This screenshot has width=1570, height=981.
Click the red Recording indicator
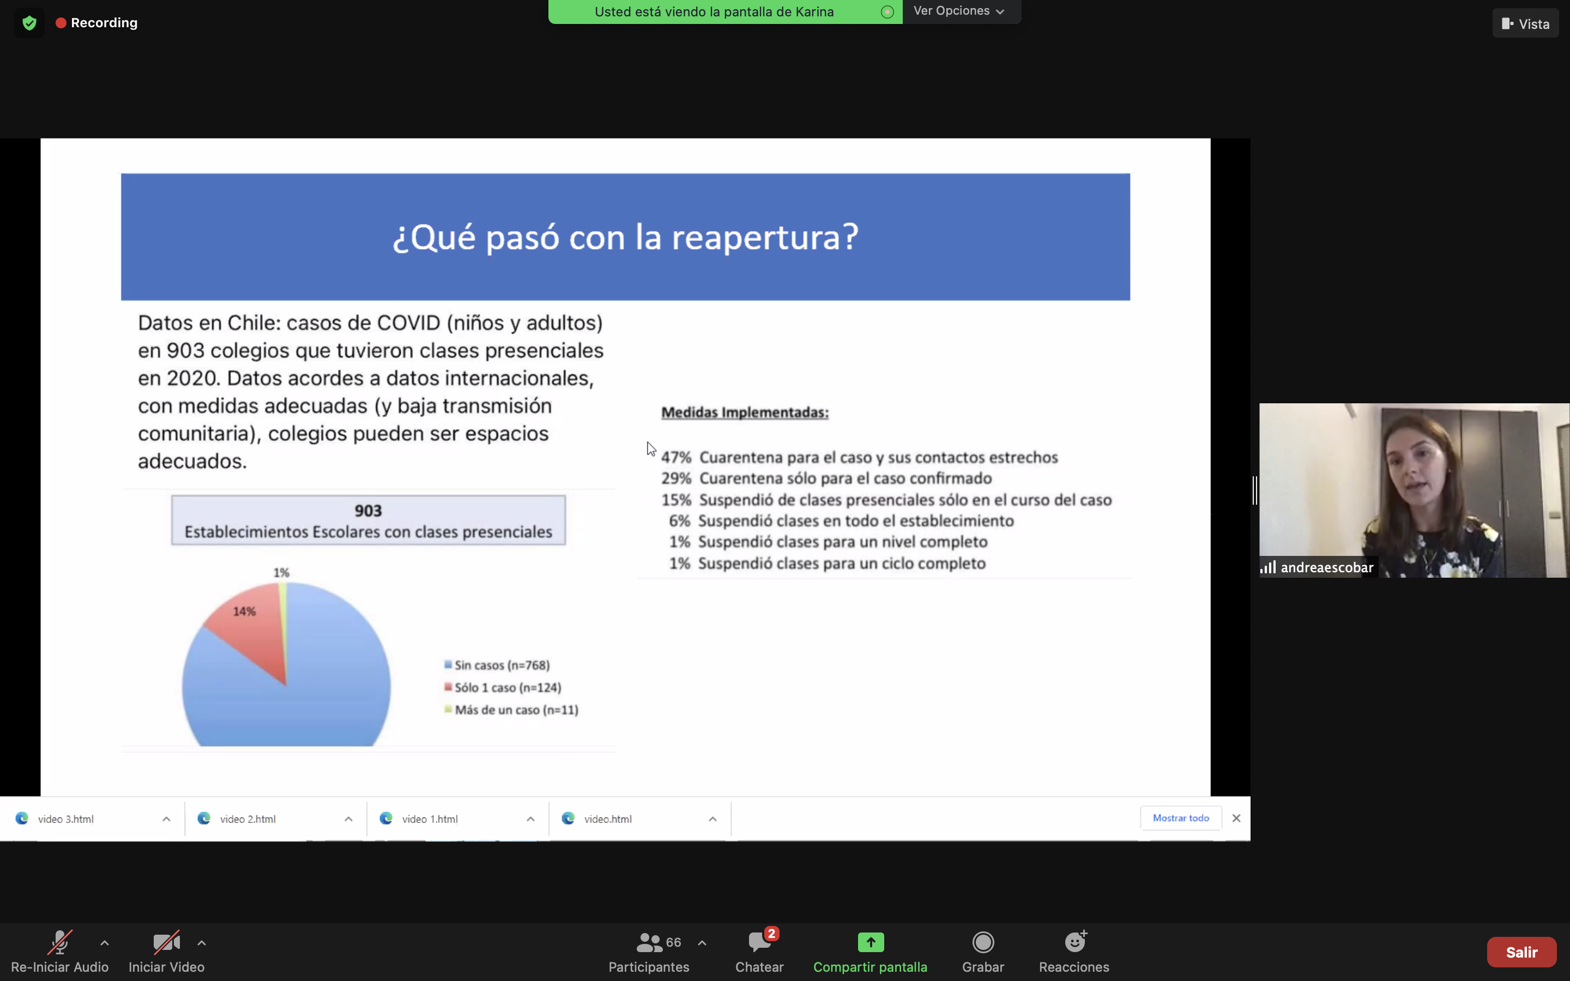pyautogui.click(x=96, y=23)
